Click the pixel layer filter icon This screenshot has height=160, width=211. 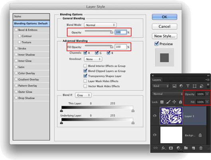click(x=174, y=86)
